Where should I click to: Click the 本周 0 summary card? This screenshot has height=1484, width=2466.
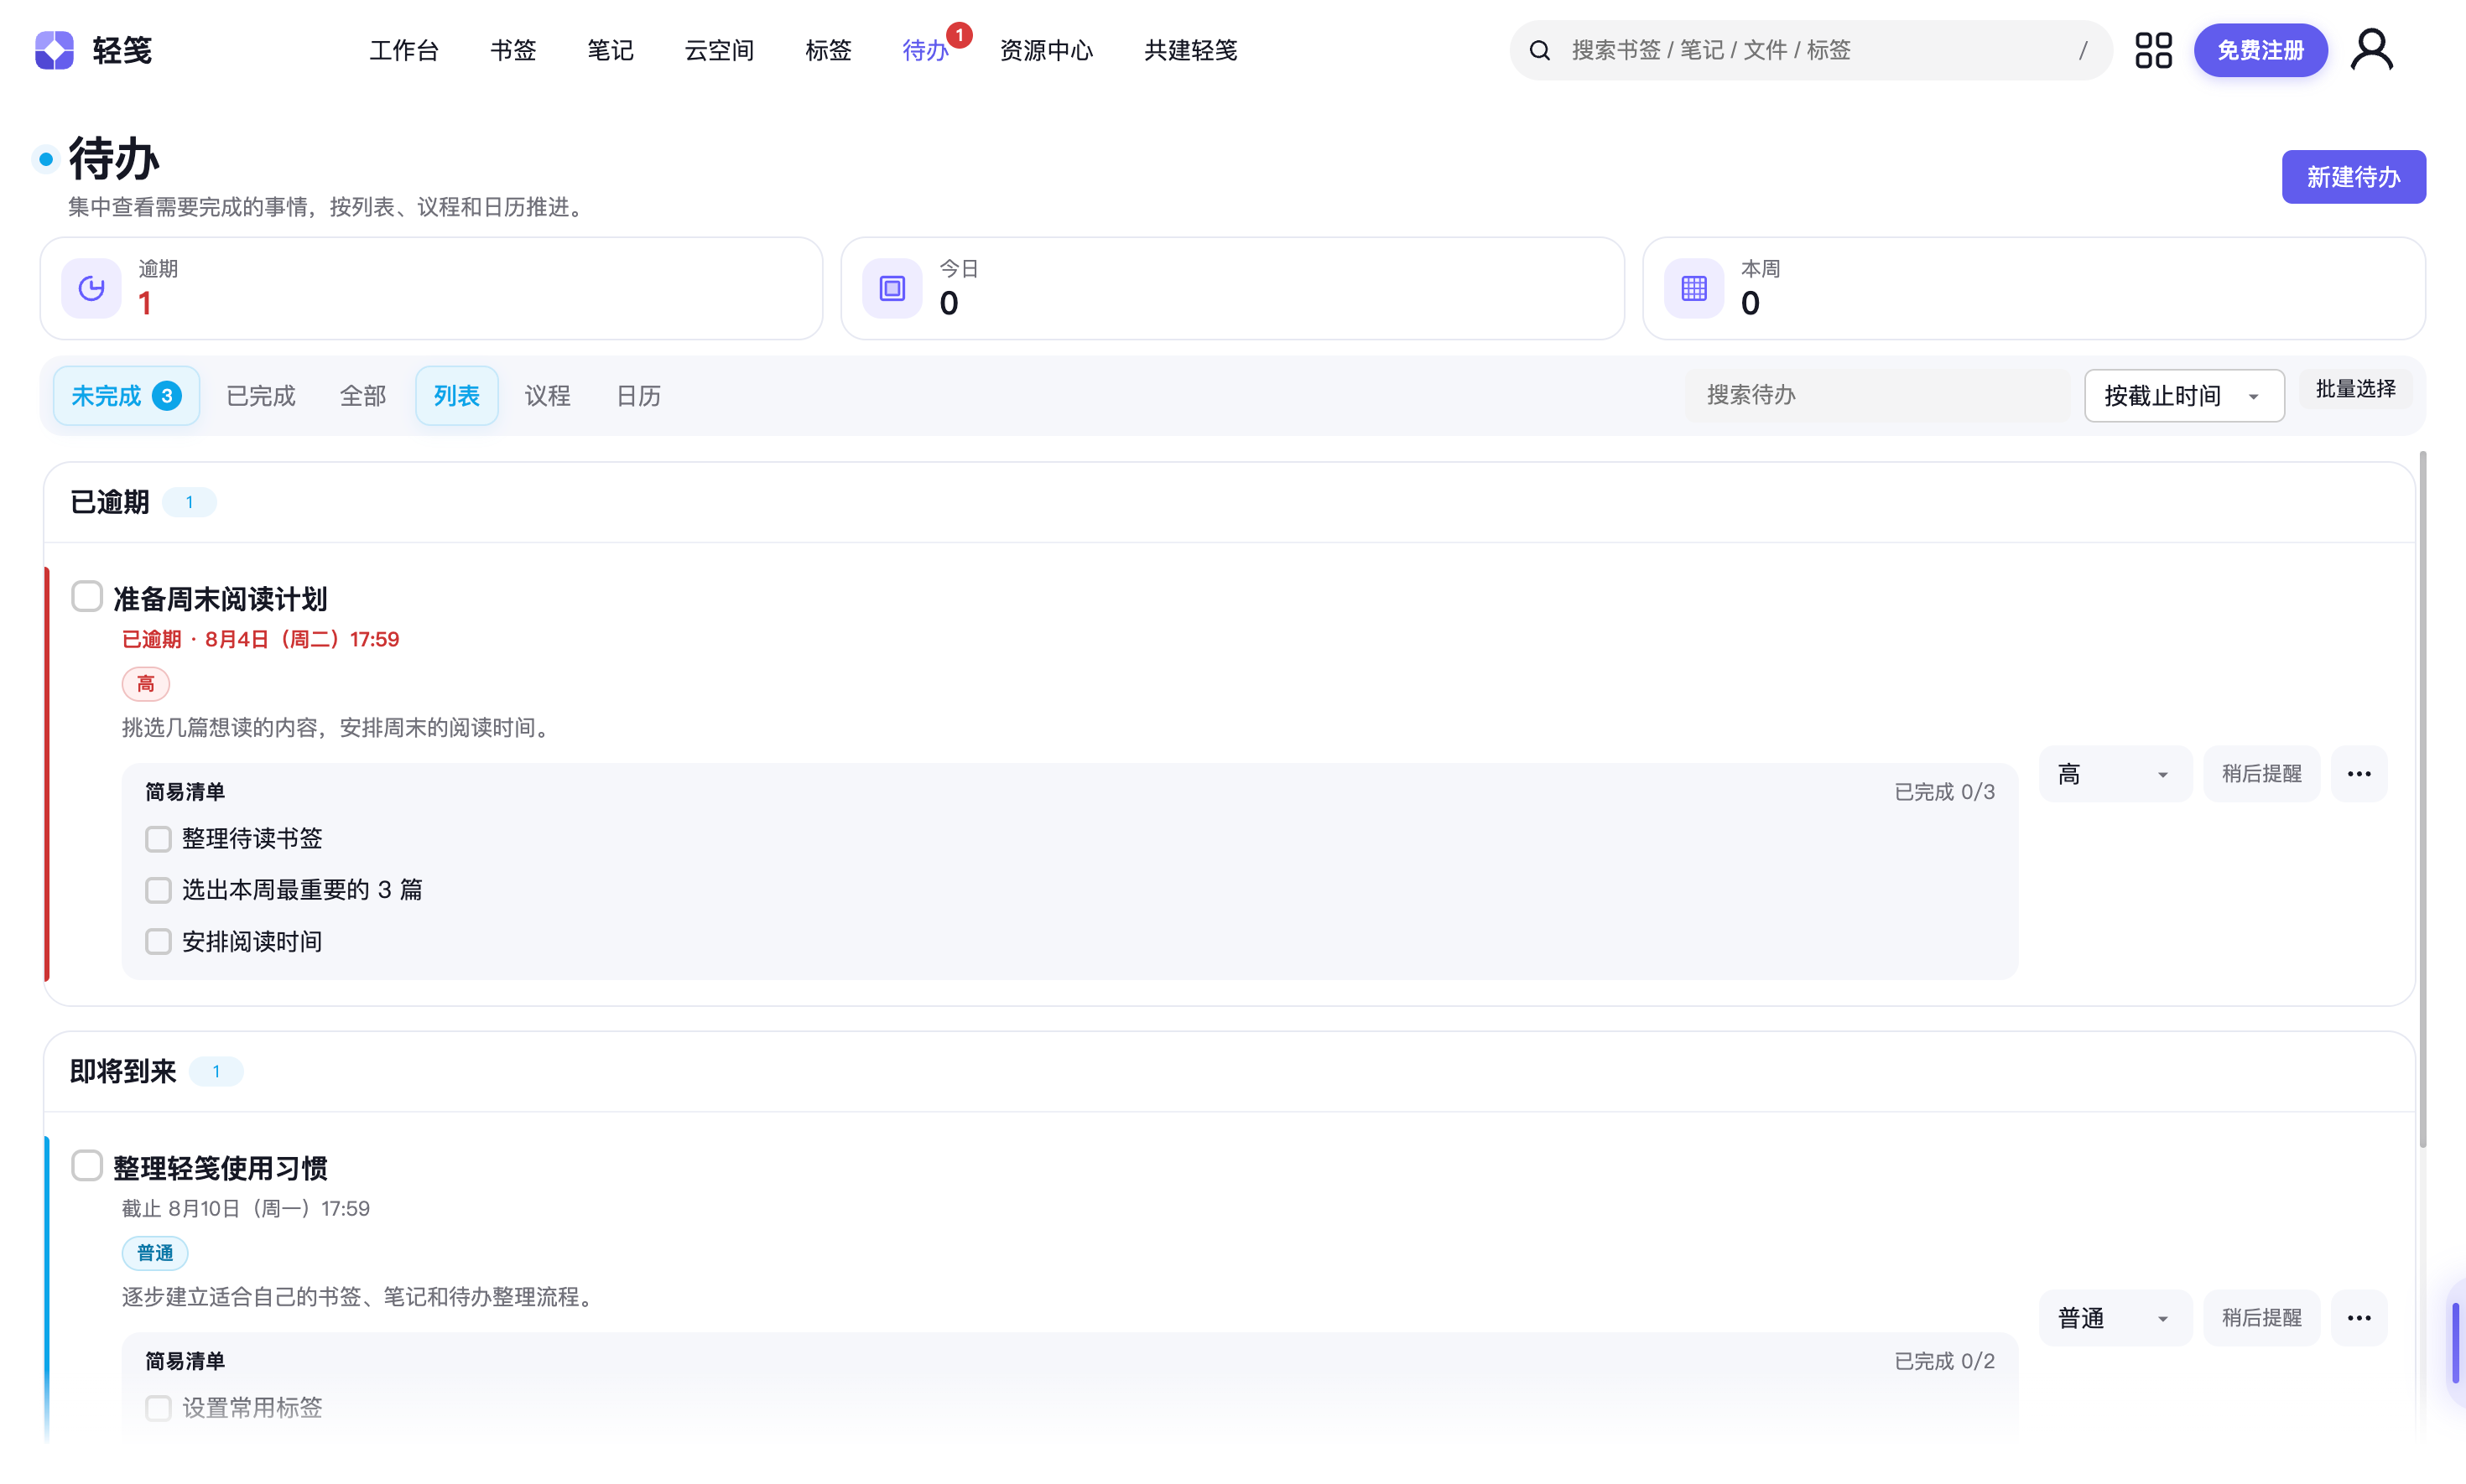pos(2034,288)
